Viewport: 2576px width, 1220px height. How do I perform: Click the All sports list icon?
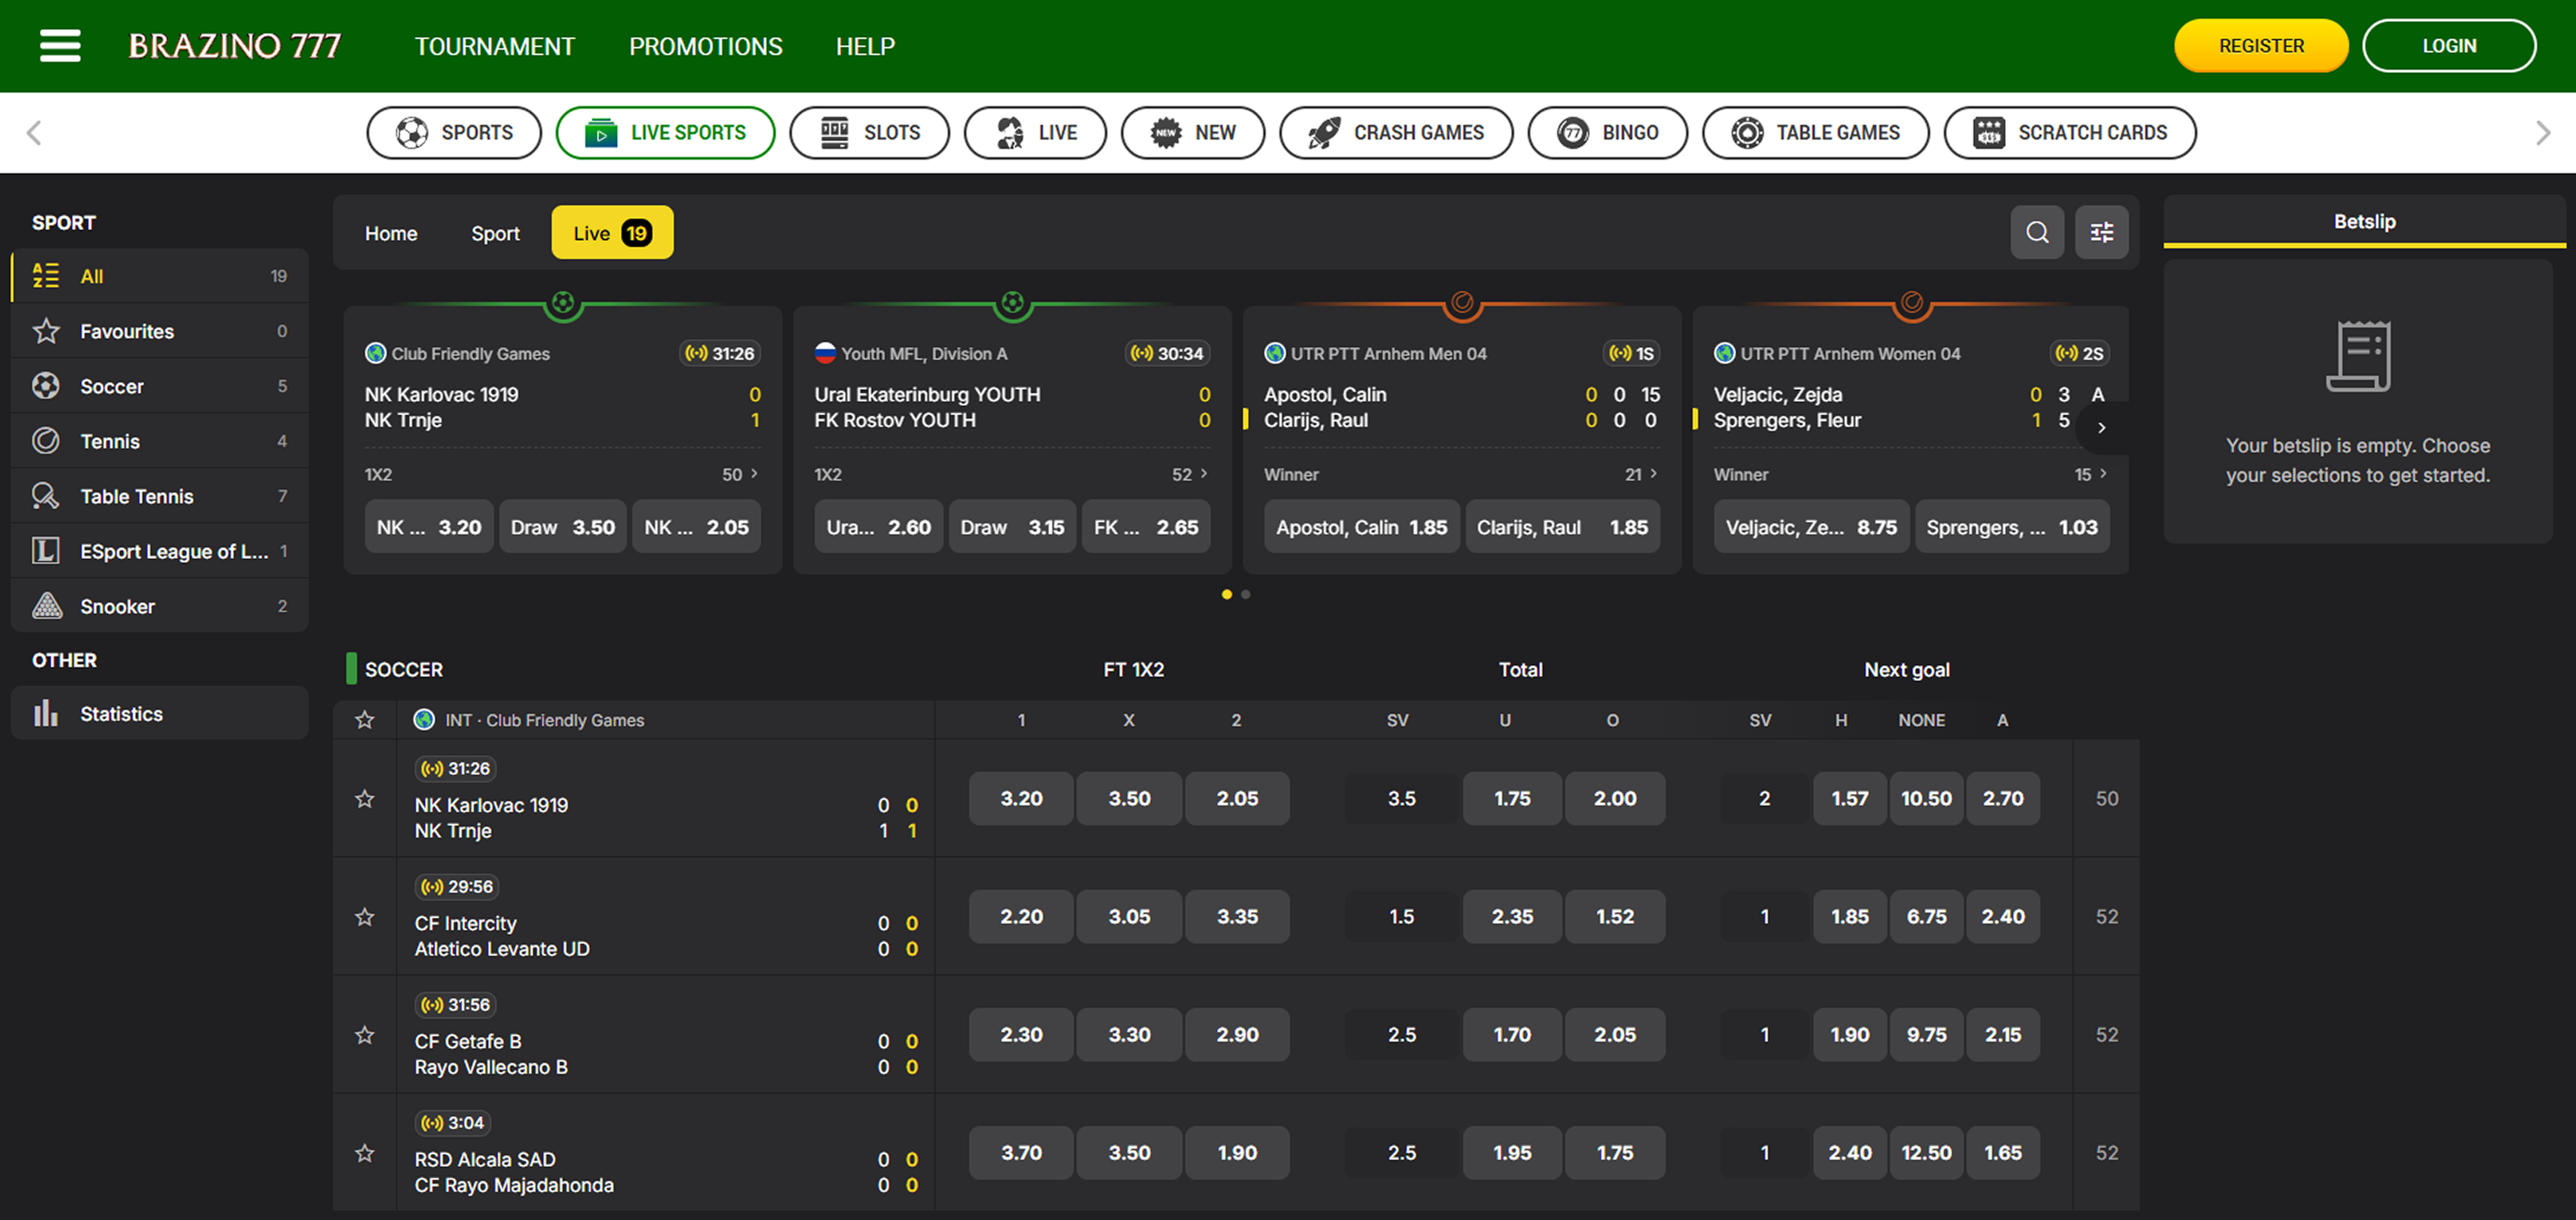tap(46, 276)
